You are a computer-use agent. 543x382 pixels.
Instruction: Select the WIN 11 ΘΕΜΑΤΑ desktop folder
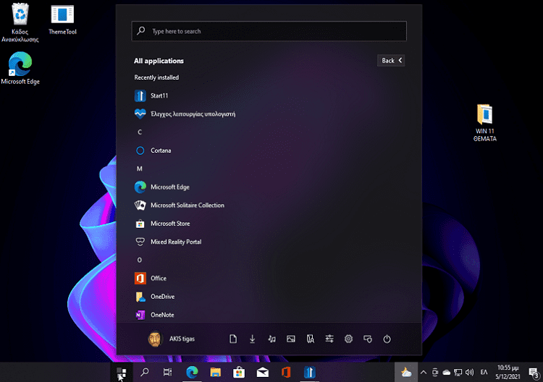pyautogui.click(x=485, y=123)
